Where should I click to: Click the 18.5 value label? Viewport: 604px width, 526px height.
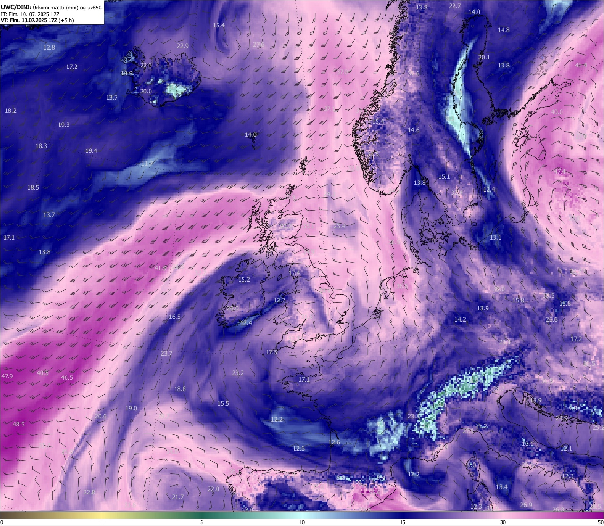(33, 188)
